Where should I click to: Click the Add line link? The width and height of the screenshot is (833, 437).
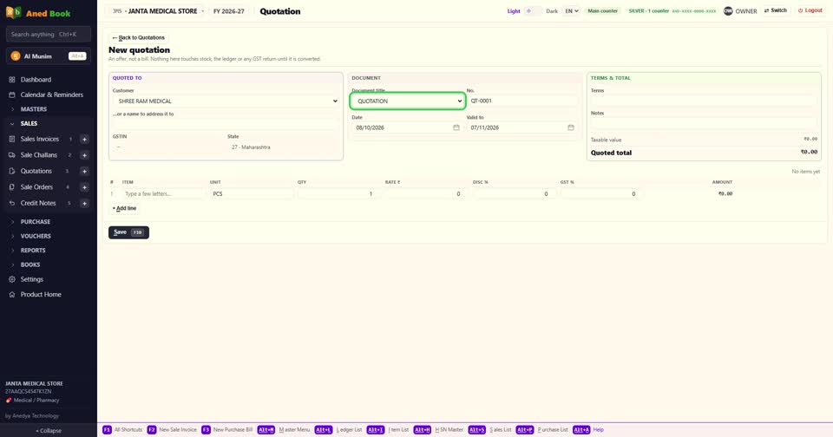coord(124,208)
